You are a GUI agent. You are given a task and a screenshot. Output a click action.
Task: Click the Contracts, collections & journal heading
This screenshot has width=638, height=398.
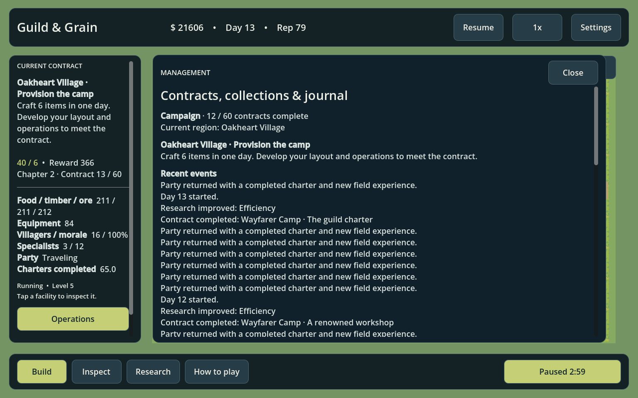coord(254,95)
